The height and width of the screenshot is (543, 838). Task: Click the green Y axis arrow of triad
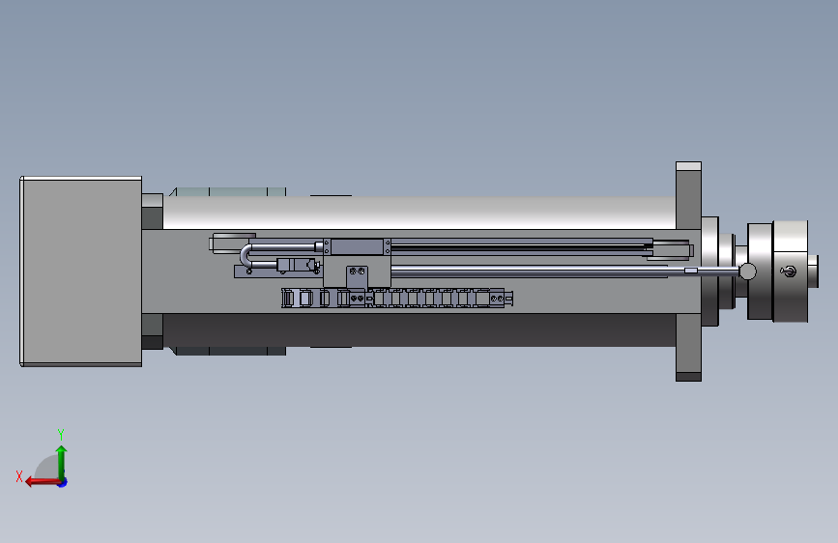(62, 463)
